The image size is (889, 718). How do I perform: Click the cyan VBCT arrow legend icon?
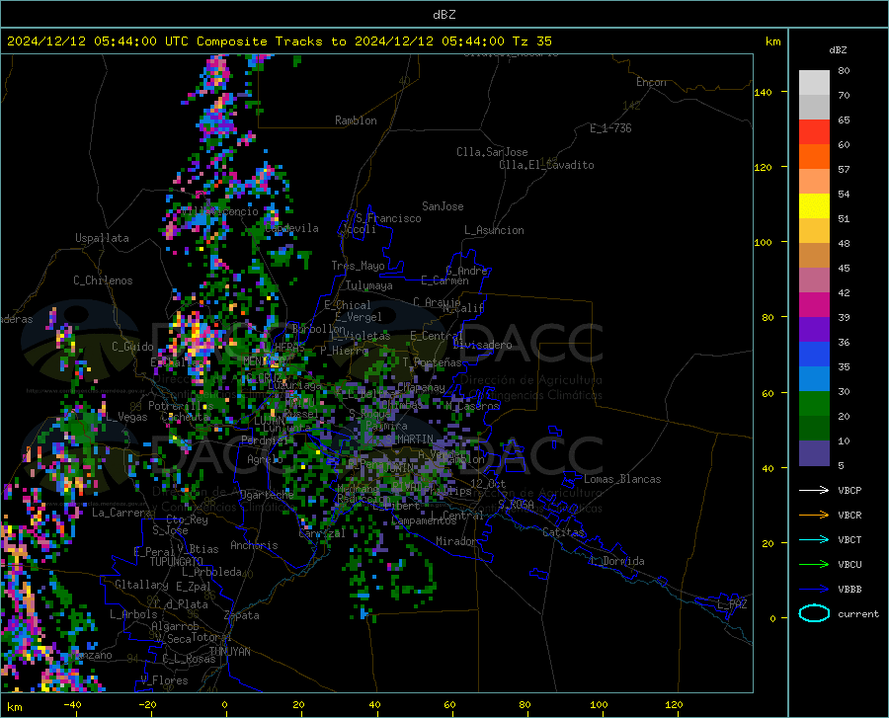[814, 539]
